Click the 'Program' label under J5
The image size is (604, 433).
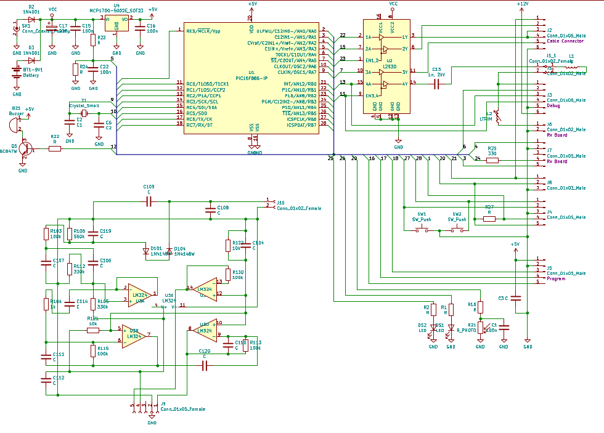click(x=556, y=278)
